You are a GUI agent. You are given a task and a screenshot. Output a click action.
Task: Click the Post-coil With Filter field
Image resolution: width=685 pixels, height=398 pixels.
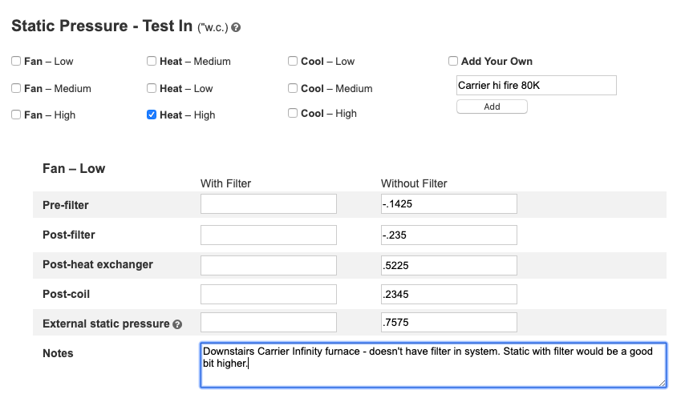pos(269,294)
